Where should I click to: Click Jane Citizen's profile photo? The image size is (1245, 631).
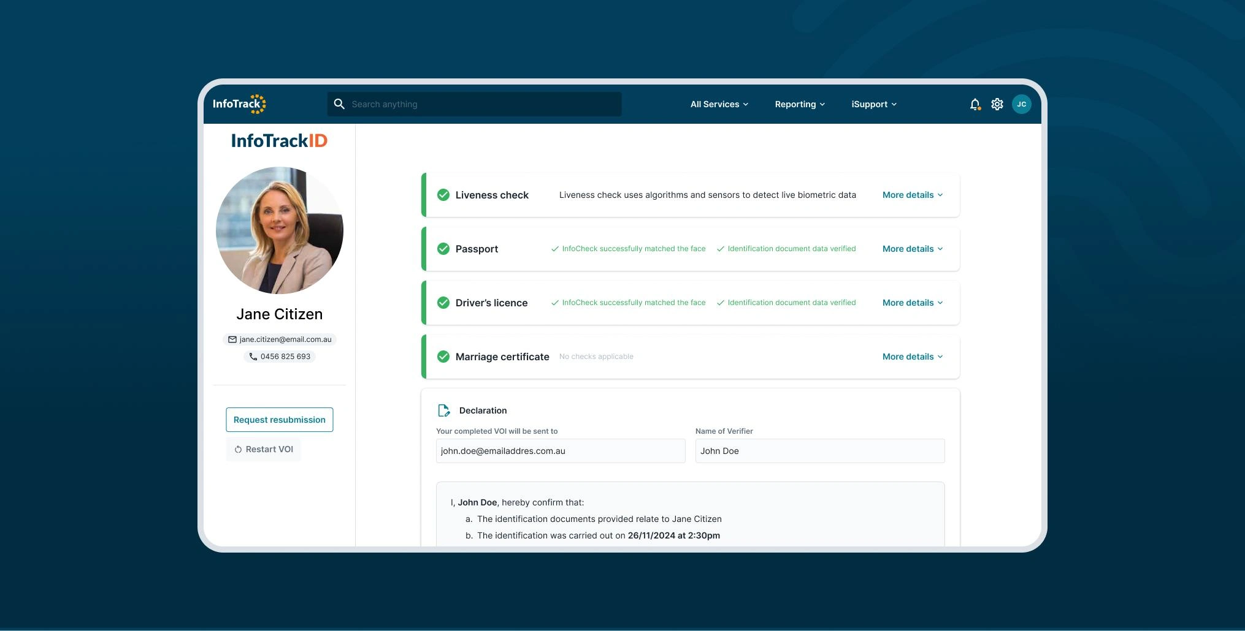[x=280, y=230]
